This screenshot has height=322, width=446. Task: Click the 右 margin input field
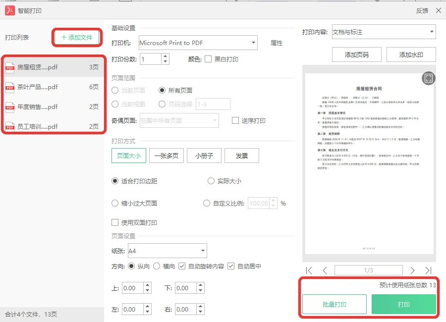(186, 310)
